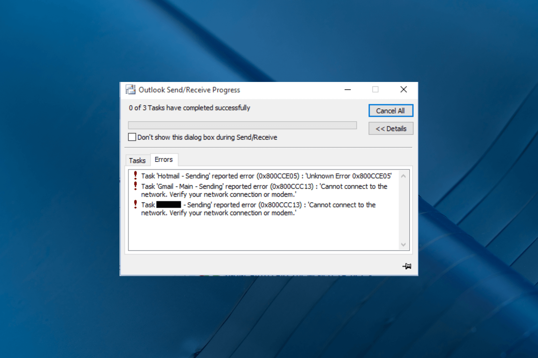Minimize the Send/Receive Progress dialog

click(348, 89)
